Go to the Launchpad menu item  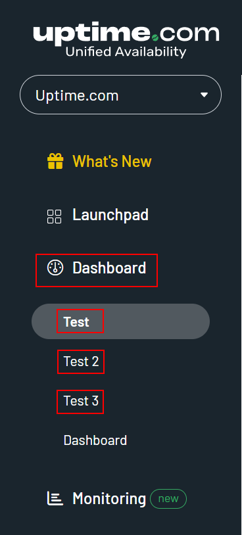(x=98, y=216)
